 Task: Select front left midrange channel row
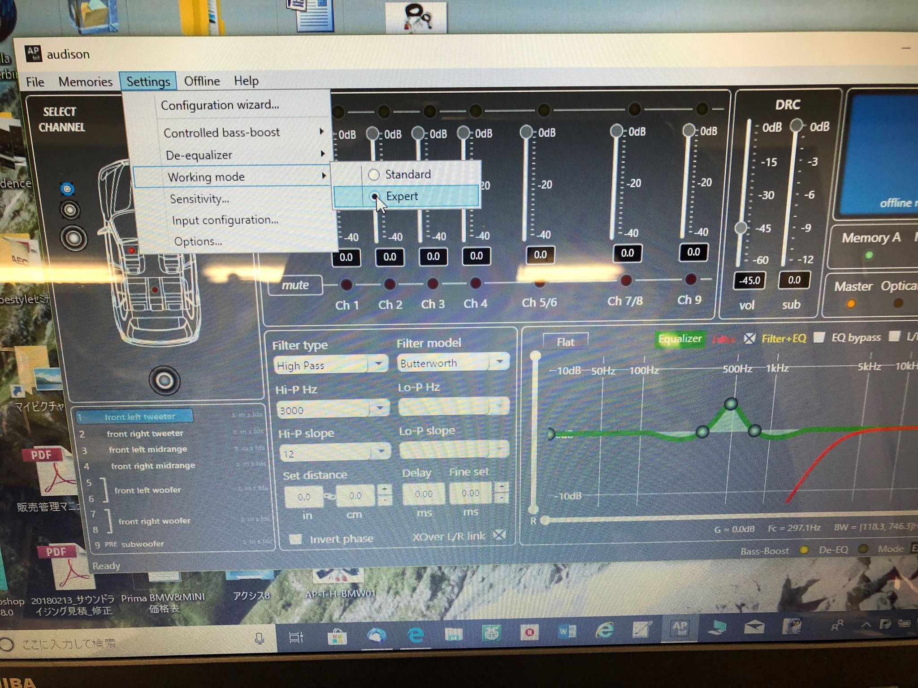point(148,449)
